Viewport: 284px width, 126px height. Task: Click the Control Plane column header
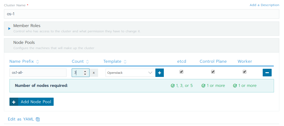(x=213, y=61)
